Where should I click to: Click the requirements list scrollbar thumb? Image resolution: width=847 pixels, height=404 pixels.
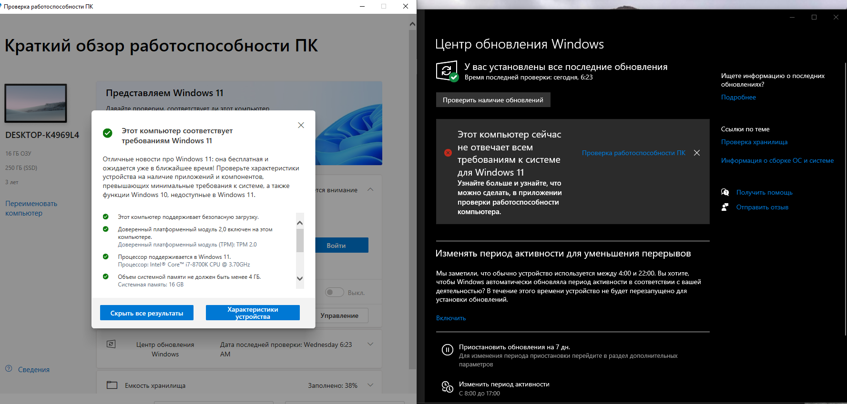pos(300,240)
